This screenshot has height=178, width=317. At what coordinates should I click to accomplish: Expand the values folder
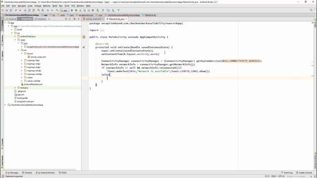(x=22, y=78)
